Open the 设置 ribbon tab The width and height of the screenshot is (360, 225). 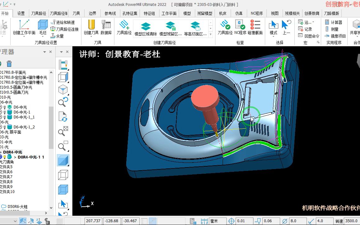[x=21, y=14]
